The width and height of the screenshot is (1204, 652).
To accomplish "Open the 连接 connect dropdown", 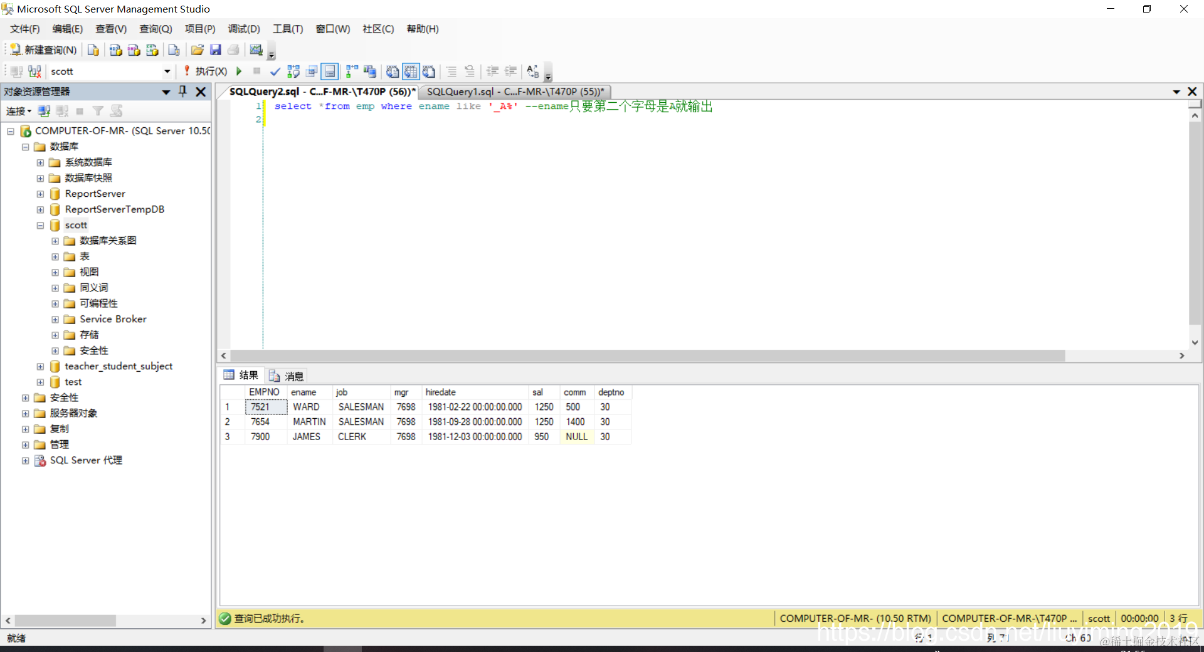I will pos(19,111).
